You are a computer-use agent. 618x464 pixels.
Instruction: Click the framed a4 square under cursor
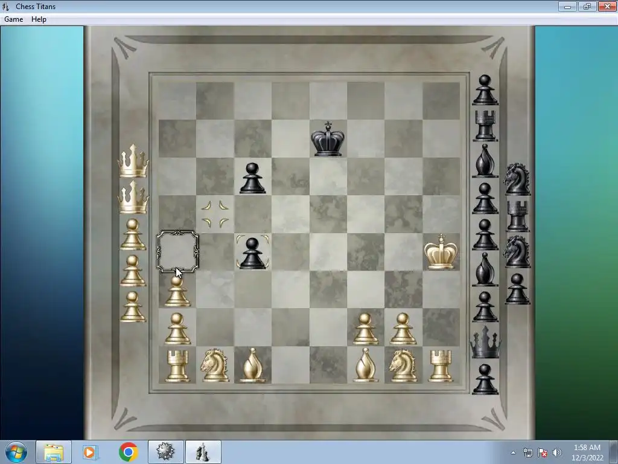pyautogui.click(x=177, y=252)
